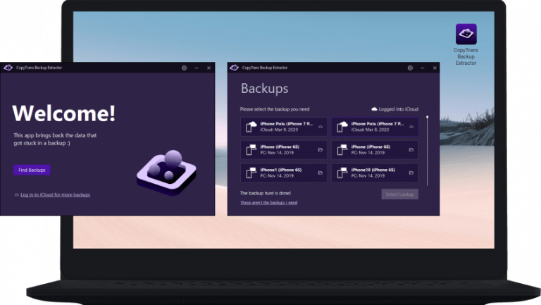The width and height of the screenshot is (541, 305).
Task: Click the backup list scrollbar
Action: 427,151
